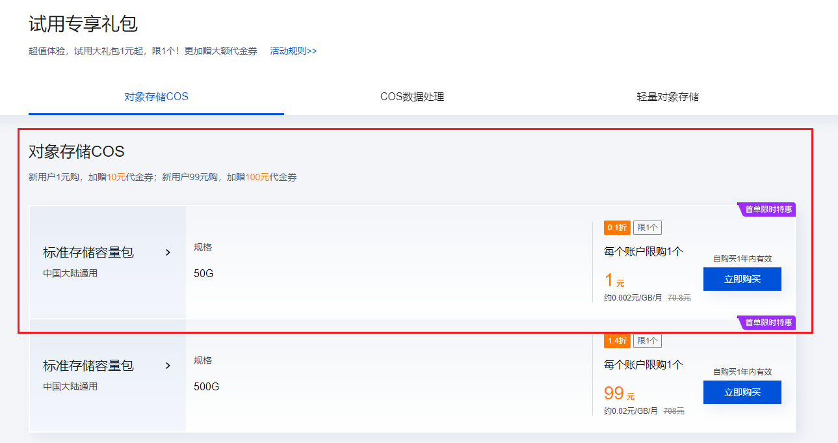Switch to the COS数据处理 tab
The height and width of the screenshot is (443, 838).
412,97
